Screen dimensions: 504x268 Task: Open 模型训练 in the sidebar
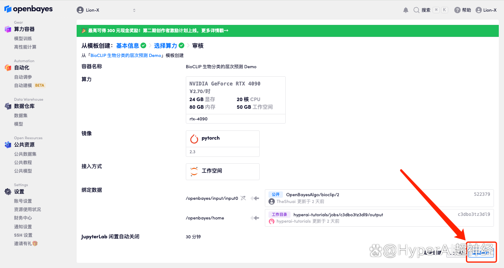click(x=23, y=39)
